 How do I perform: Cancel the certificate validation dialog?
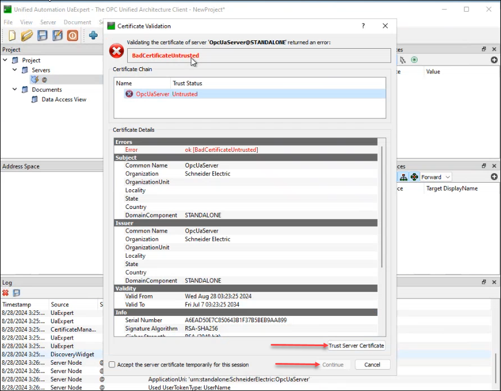(372, 365)
